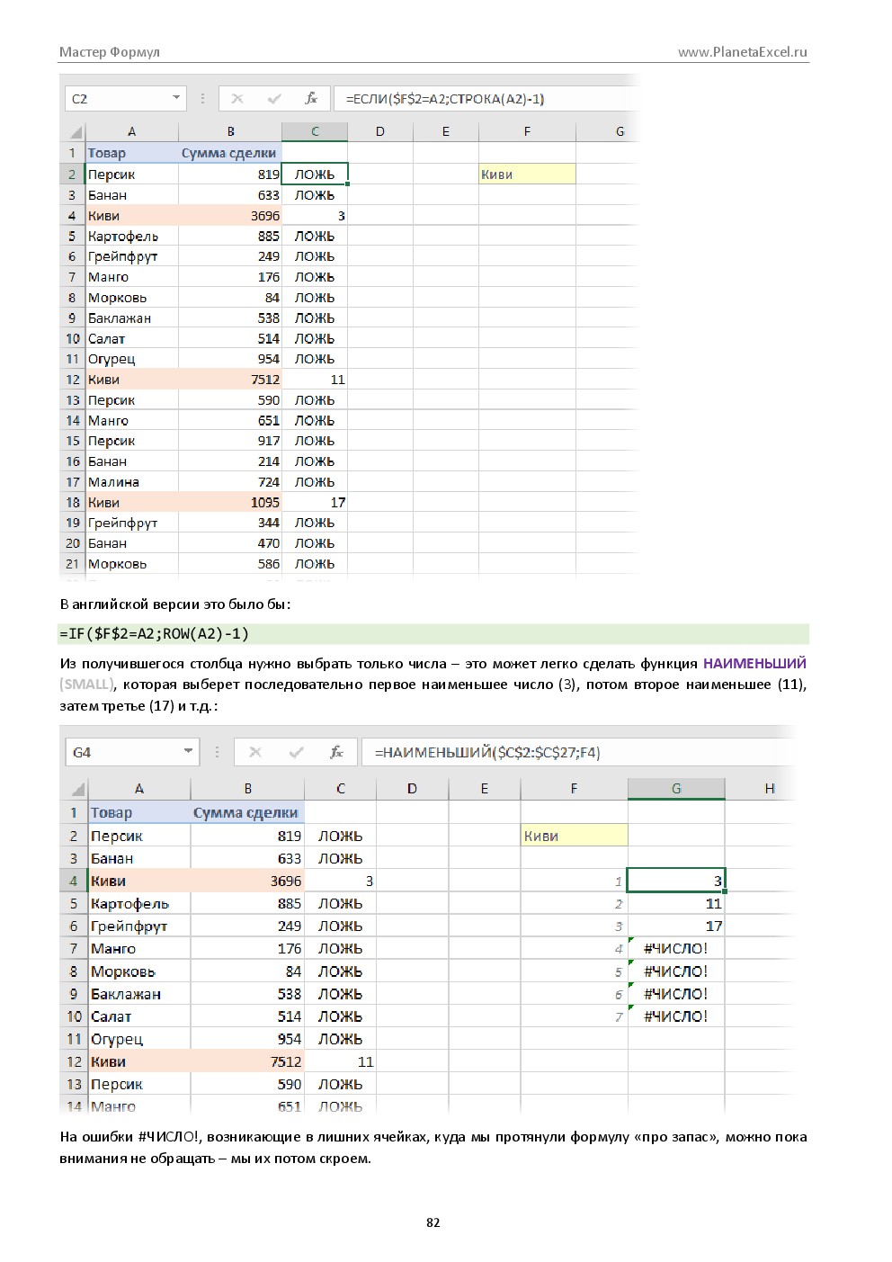The image size is (892, 1262).
Task: Click Товар header in lower sheet
Action: pyautogui.click(x=138, y=813)
